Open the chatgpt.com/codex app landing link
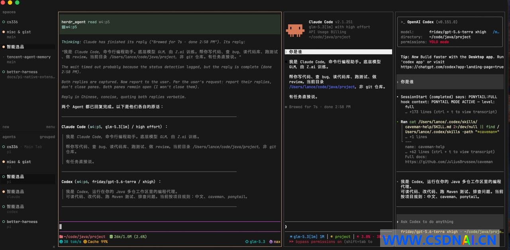The height and width of the screenshot is (250, 510). click(x=452, y=67)
